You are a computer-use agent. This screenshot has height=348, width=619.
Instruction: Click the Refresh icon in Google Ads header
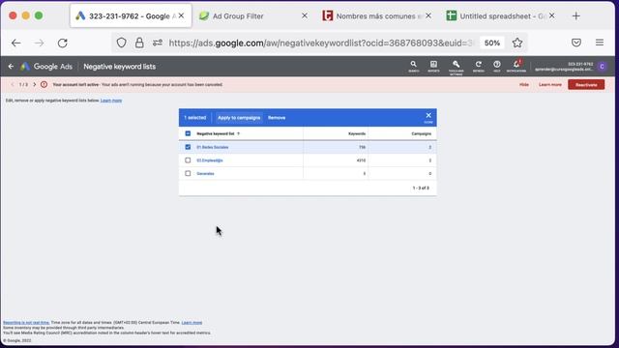(x=478, y=66)
